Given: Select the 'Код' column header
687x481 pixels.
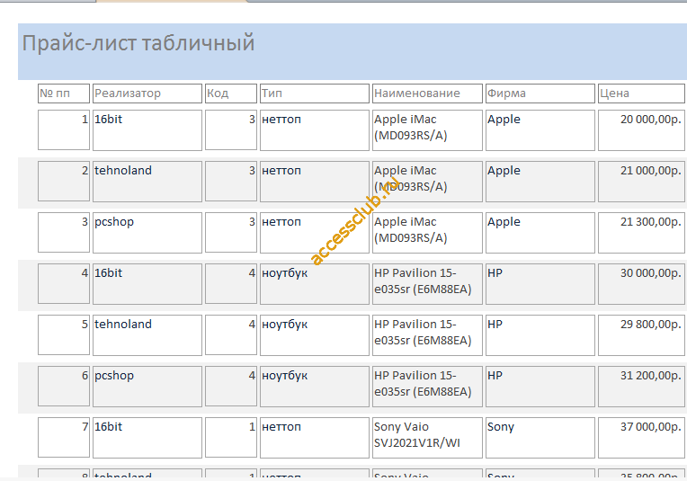Looking at the screenshot, I should click(231, 94).
